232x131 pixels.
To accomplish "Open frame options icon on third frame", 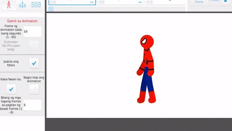I will click(x=150, y=2).
